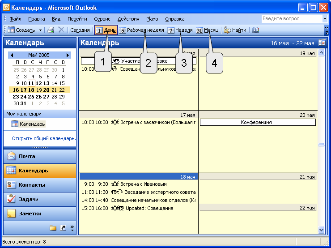The height and width of the screenshot is (248, 331).
Task: Click the Сегодня today button
Action: click(80, 30)
